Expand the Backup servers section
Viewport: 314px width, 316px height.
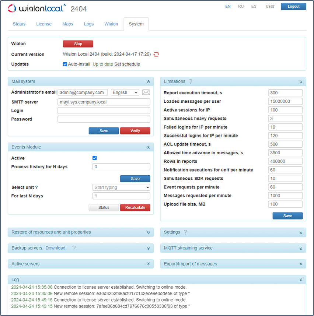pyautogui.click(x=149, y=249)
